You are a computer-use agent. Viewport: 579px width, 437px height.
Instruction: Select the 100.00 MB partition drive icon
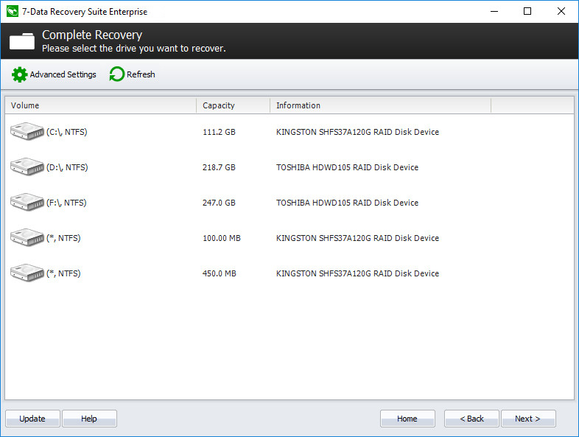click(27, 238)
